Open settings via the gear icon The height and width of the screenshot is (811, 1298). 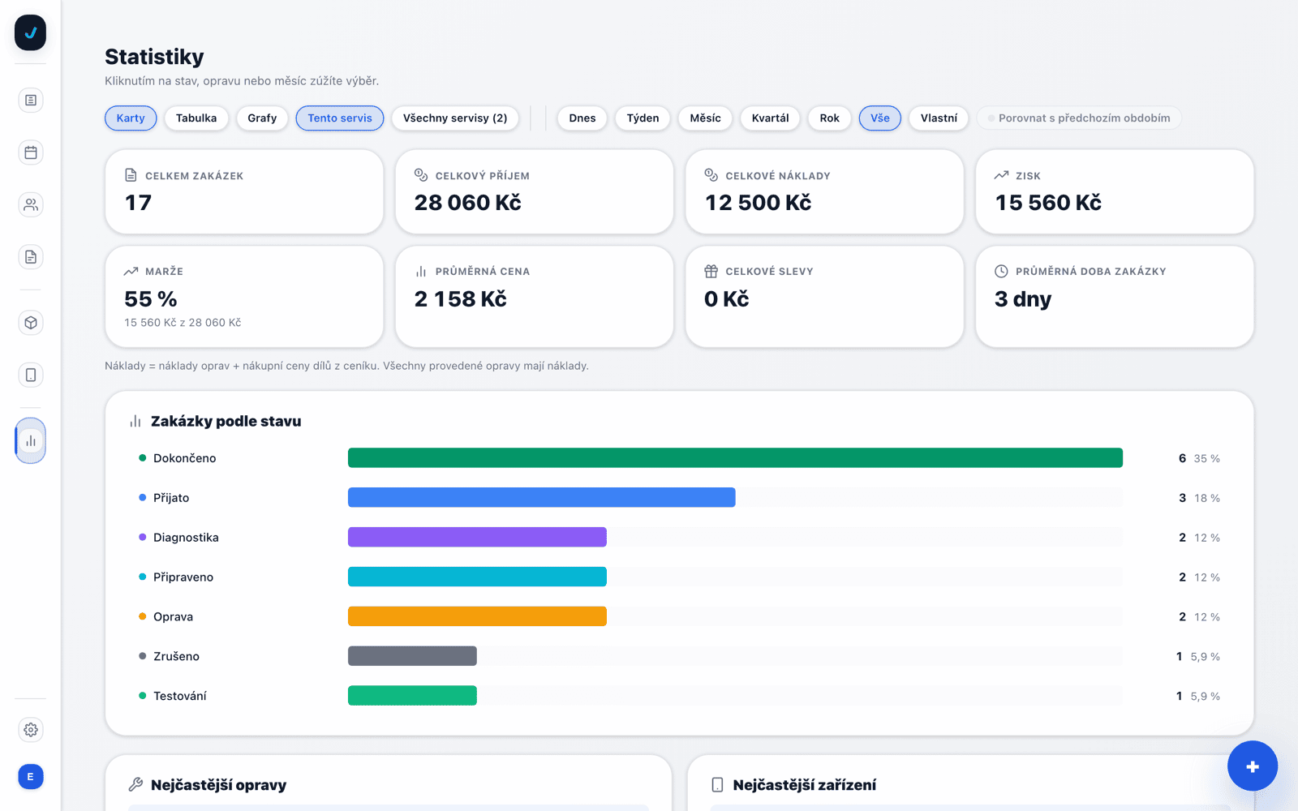(x=31, y=730)
